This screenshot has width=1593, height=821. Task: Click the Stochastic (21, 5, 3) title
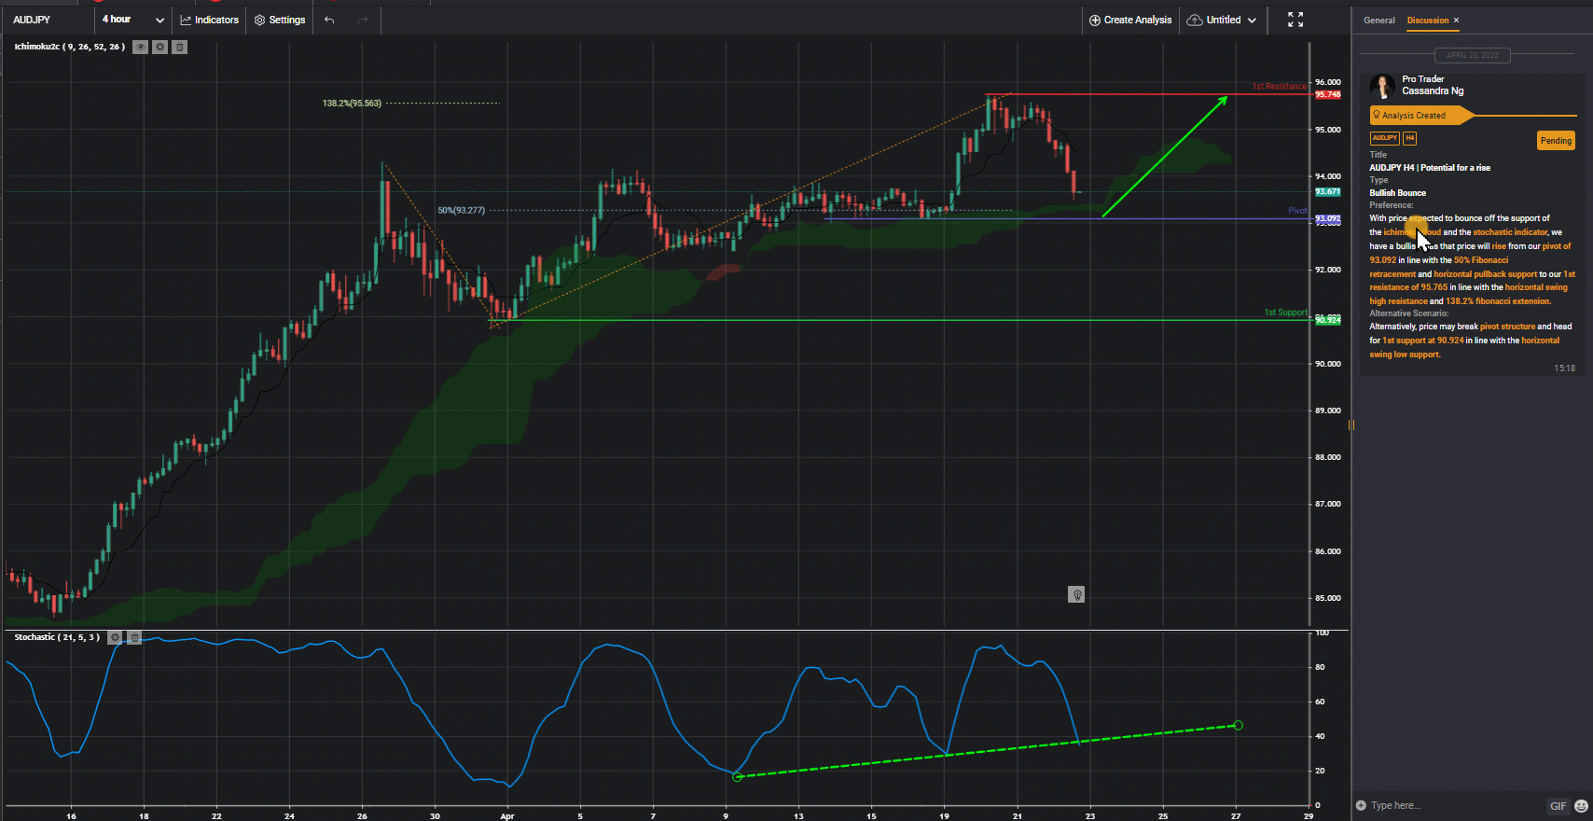pos(57,637)
